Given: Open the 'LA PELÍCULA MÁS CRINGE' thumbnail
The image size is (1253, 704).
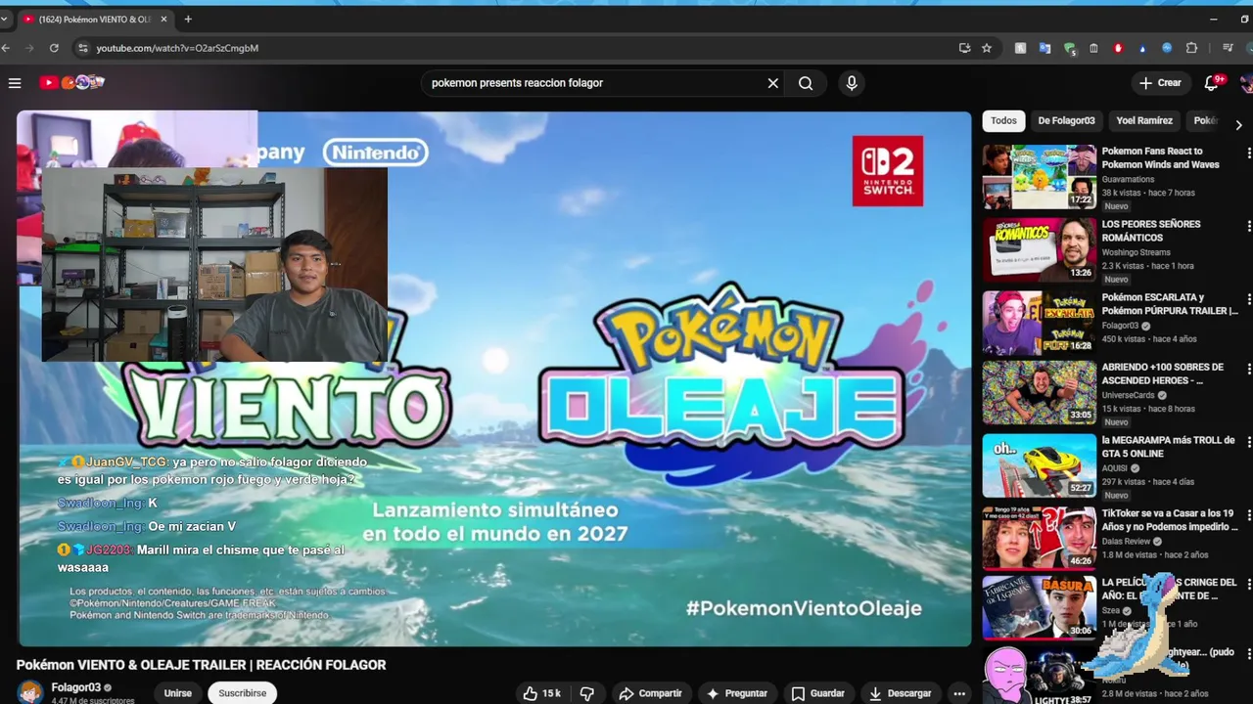Looking at the screenshot, I should point(1040,607).
